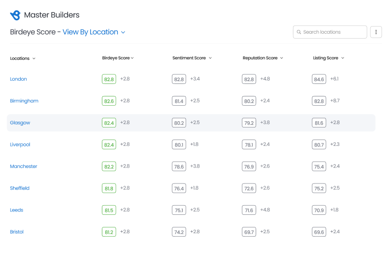
Task: Click the search magnifier icon
Action: click(299, 32)
